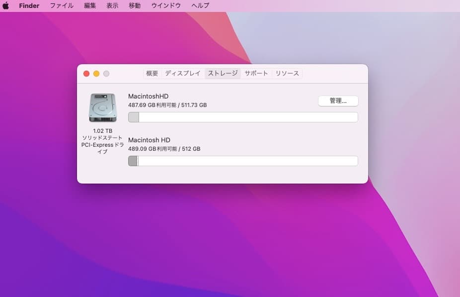This screenshot has height=297, width=460.
Task: Click the Finder menu title
Action: point(29,5)
